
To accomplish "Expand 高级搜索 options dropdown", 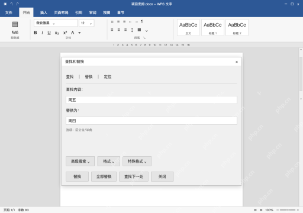I will (x=80, y=162).
